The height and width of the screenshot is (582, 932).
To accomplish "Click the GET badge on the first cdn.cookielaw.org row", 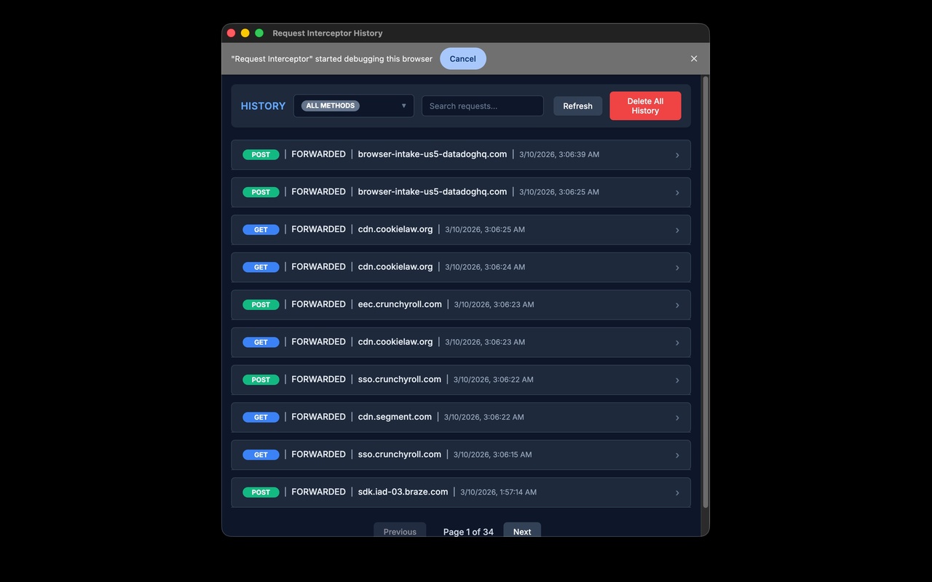I will [261, 229].
